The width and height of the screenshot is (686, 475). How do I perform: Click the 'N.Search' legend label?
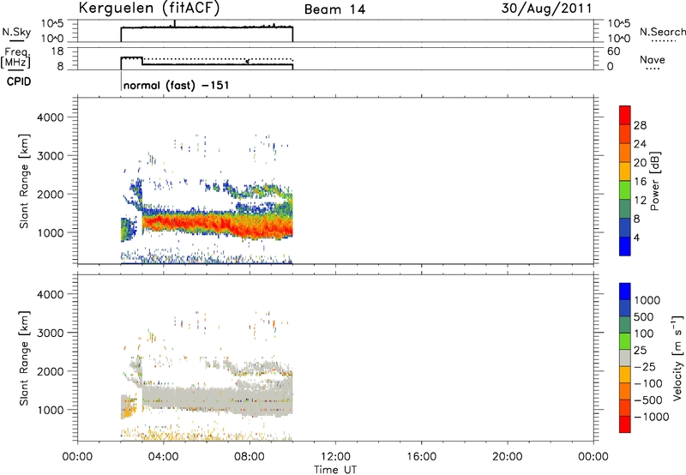pos(662,32)
